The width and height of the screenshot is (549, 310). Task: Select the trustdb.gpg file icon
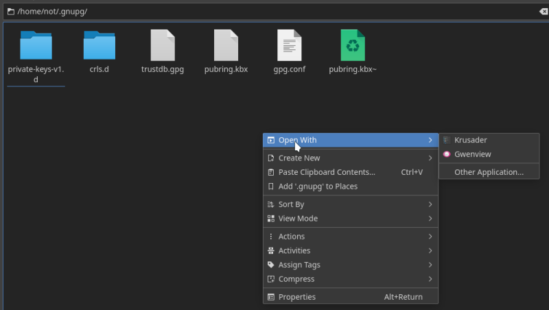(x=163, y=45)
